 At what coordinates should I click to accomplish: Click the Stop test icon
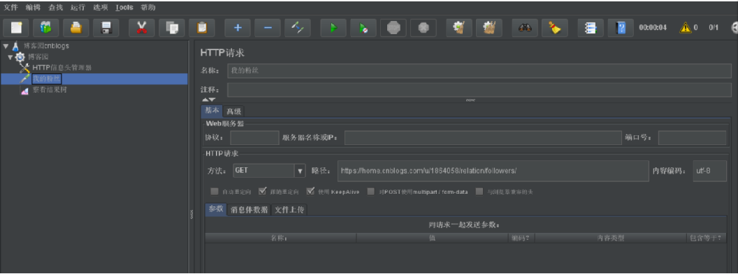coord(393,28)
